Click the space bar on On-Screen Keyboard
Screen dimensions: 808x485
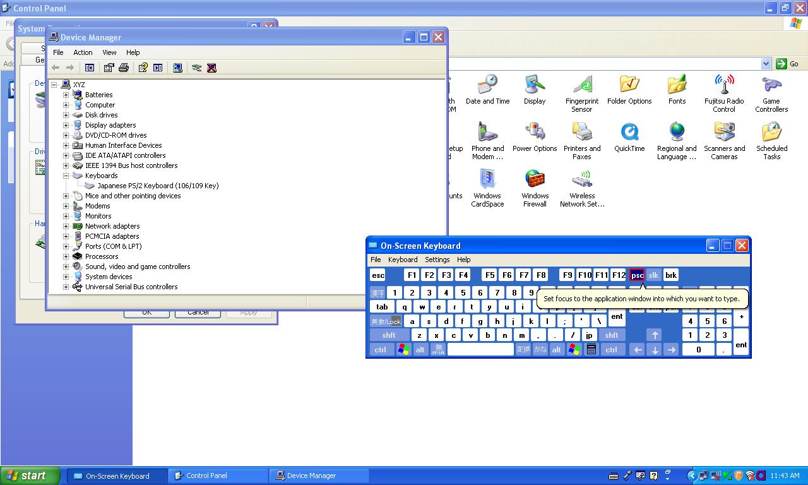click(x=480, y=349)
